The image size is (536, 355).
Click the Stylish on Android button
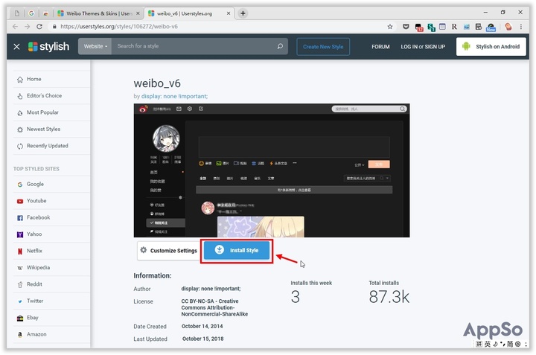(x=491, y=46)
